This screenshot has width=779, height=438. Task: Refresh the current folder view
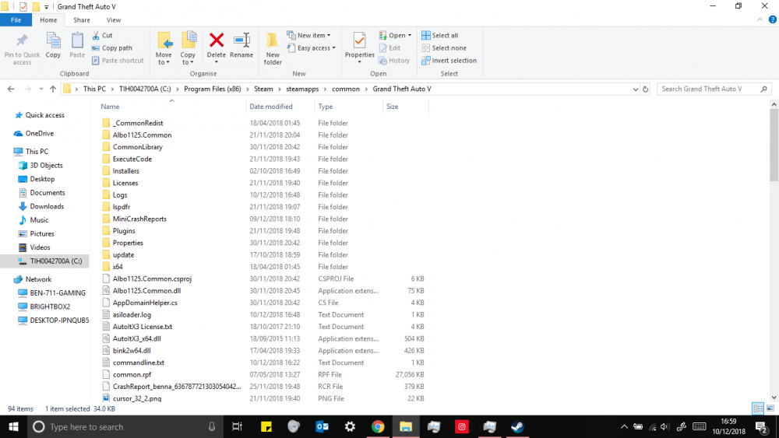pyautogui.click(x=645, y=89)
